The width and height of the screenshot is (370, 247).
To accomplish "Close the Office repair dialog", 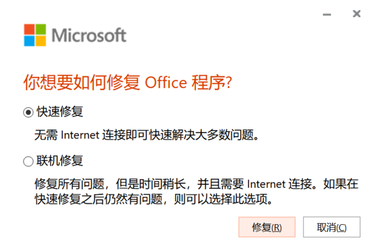I will pos(356,12).
